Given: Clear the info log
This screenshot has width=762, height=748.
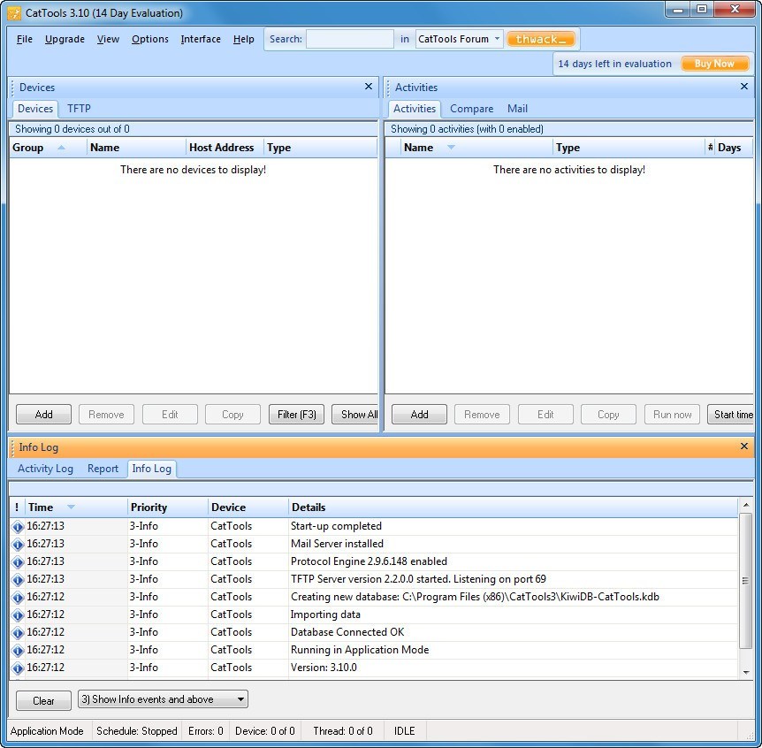Looking at the screenshot, I should [43, 701].
